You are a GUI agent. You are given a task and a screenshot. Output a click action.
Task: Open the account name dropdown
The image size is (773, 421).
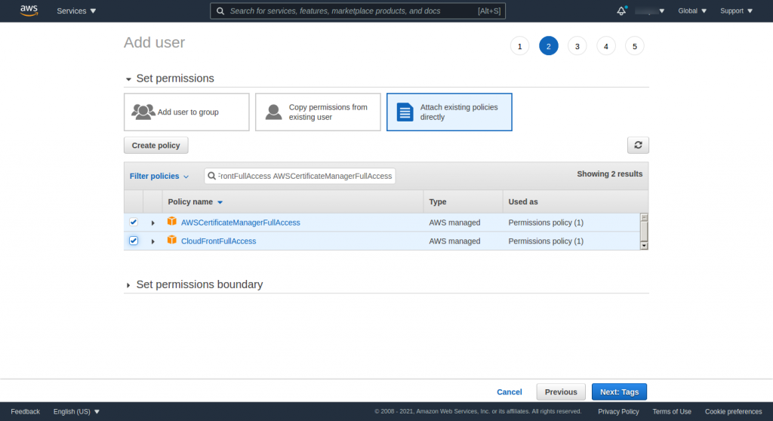[650, 11]
